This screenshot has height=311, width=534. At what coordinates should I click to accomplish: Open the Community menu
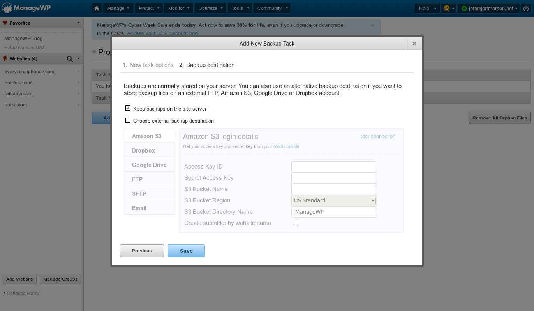click(x=272, y=8)
